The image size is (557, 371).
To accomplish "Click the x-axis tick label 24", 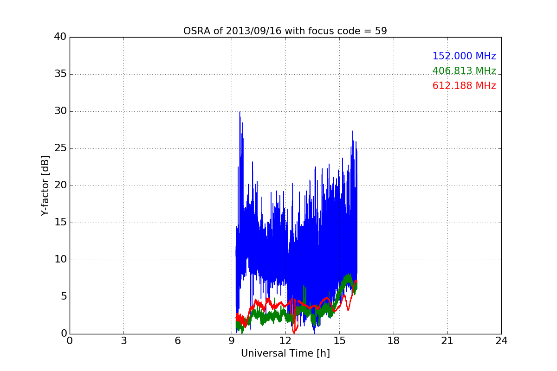I will point(501,341).
